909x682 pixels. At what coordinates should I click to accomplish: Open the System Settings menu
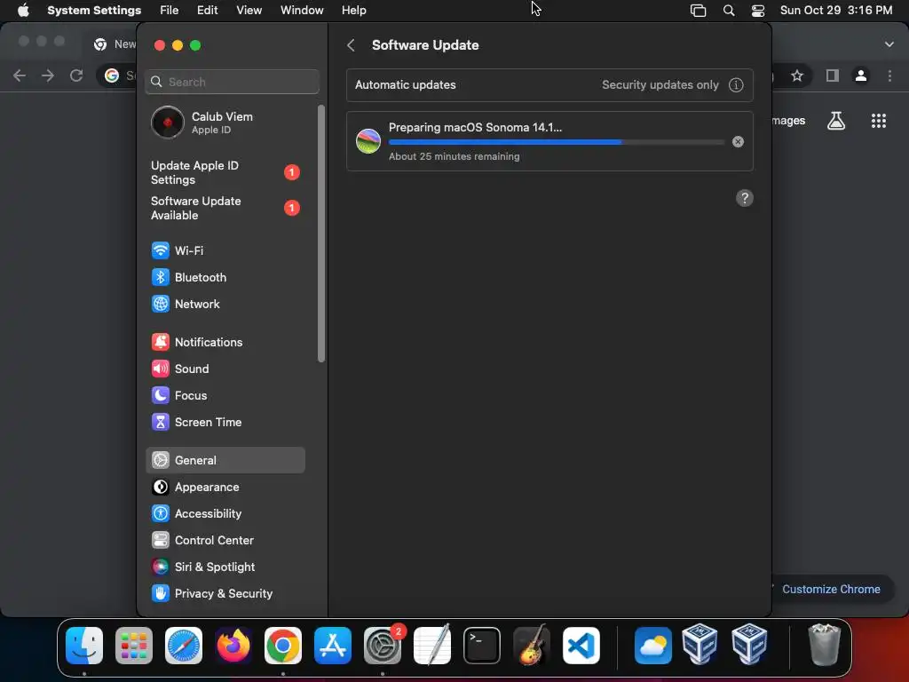94,11
